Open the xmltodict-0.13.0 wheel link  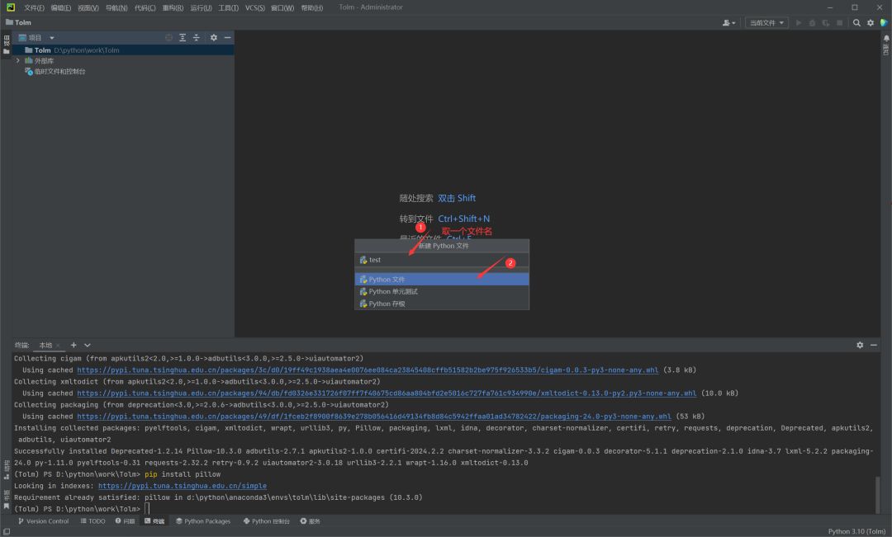pos(387,393)
